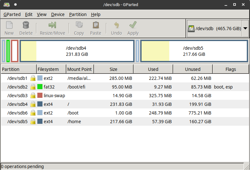Click the 57.39 GiB used value
Image resolution: width=250 pixels, height=170 pixels.
point(162,122)
